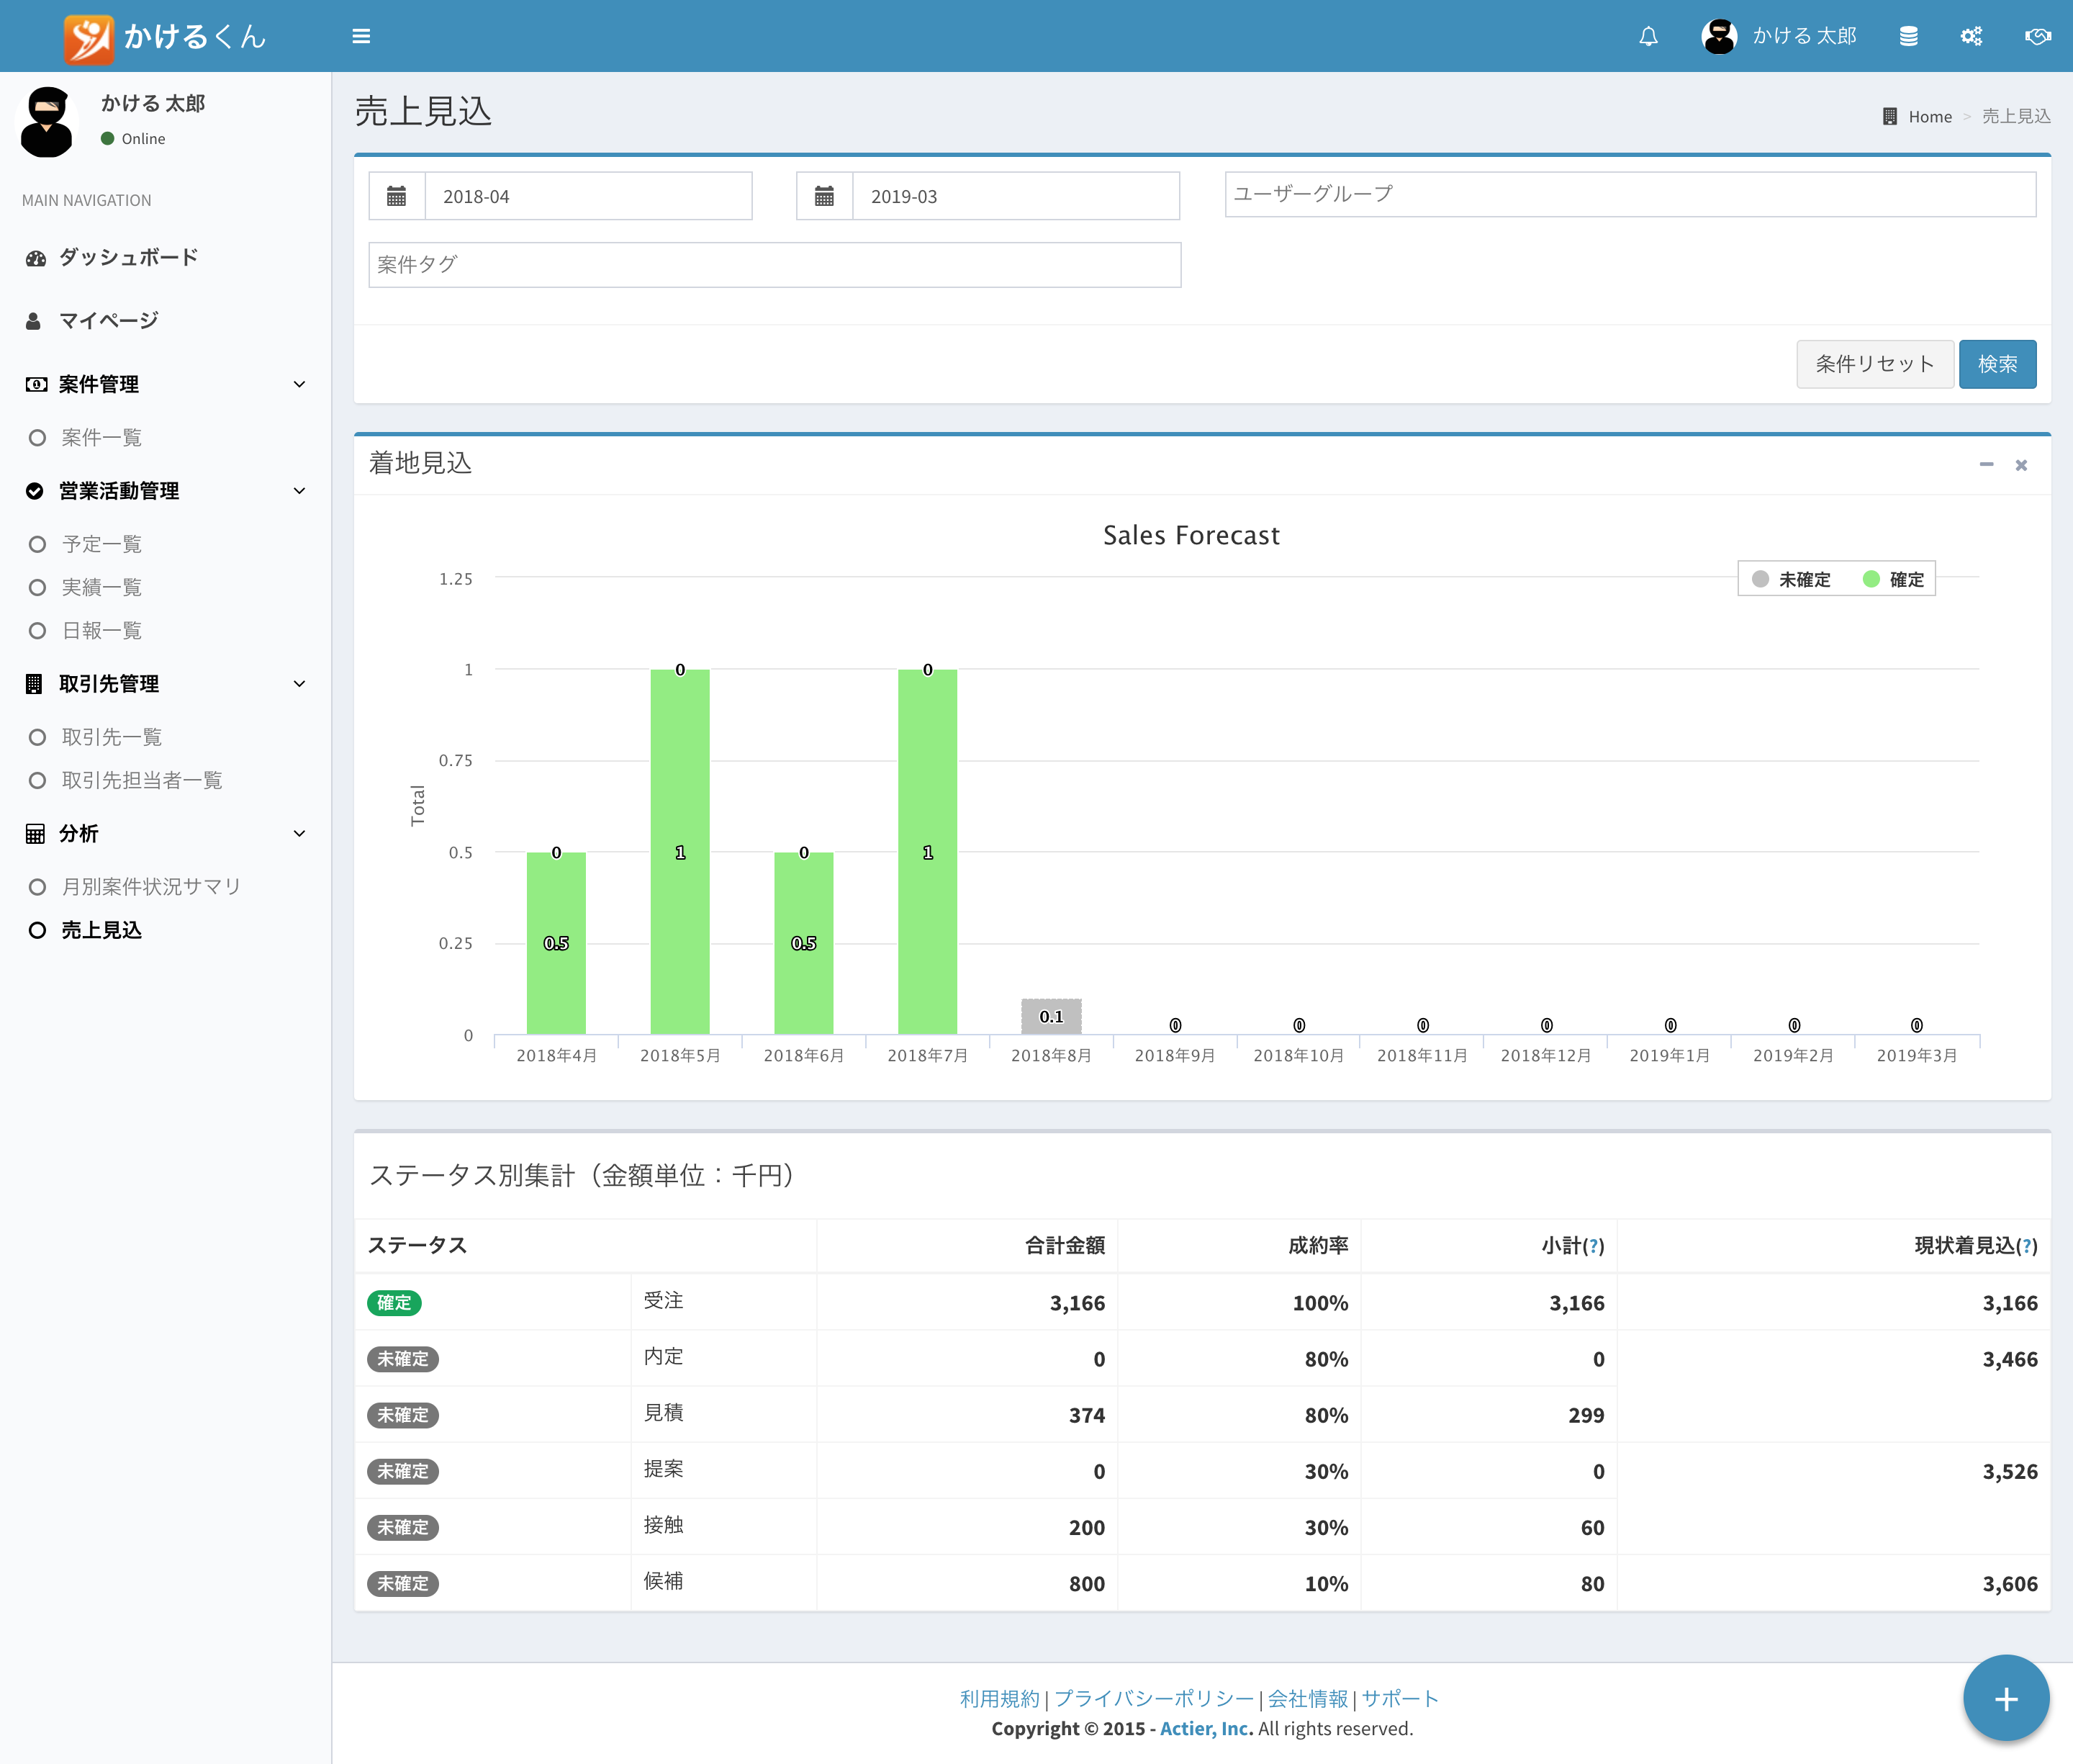Click the 2018年4月 green bar
This screenshot has width=2073, height=1764.
[556, 943]
